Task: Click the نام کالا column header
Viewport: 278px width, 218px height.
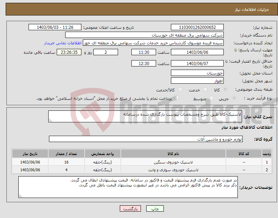Action: coord(173,154)
